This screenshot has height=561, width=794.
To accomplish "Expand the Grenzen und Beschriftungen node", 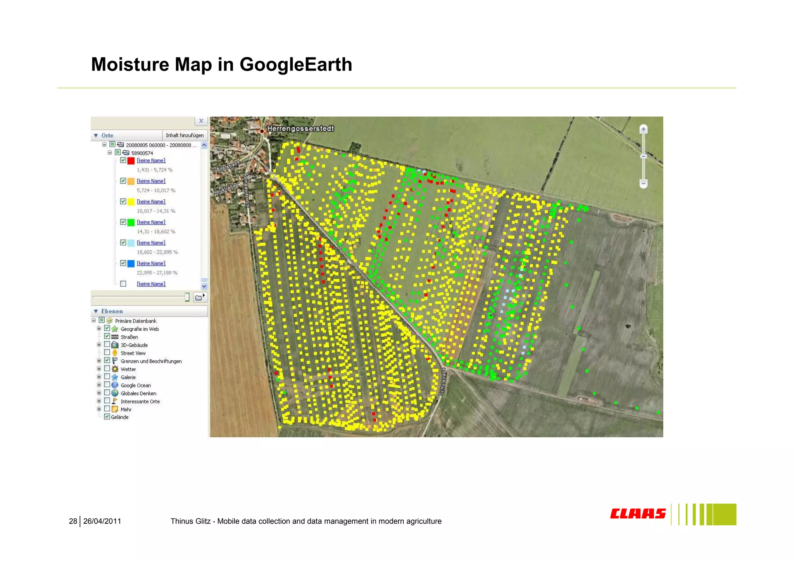I will (99, 361).
